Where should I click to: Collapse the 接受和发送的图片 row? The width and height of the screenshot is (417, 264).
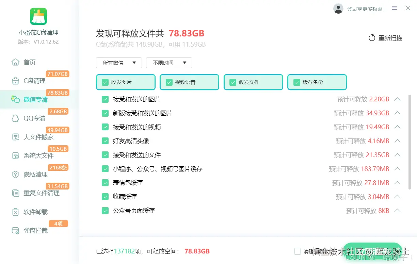coord(398,99)
